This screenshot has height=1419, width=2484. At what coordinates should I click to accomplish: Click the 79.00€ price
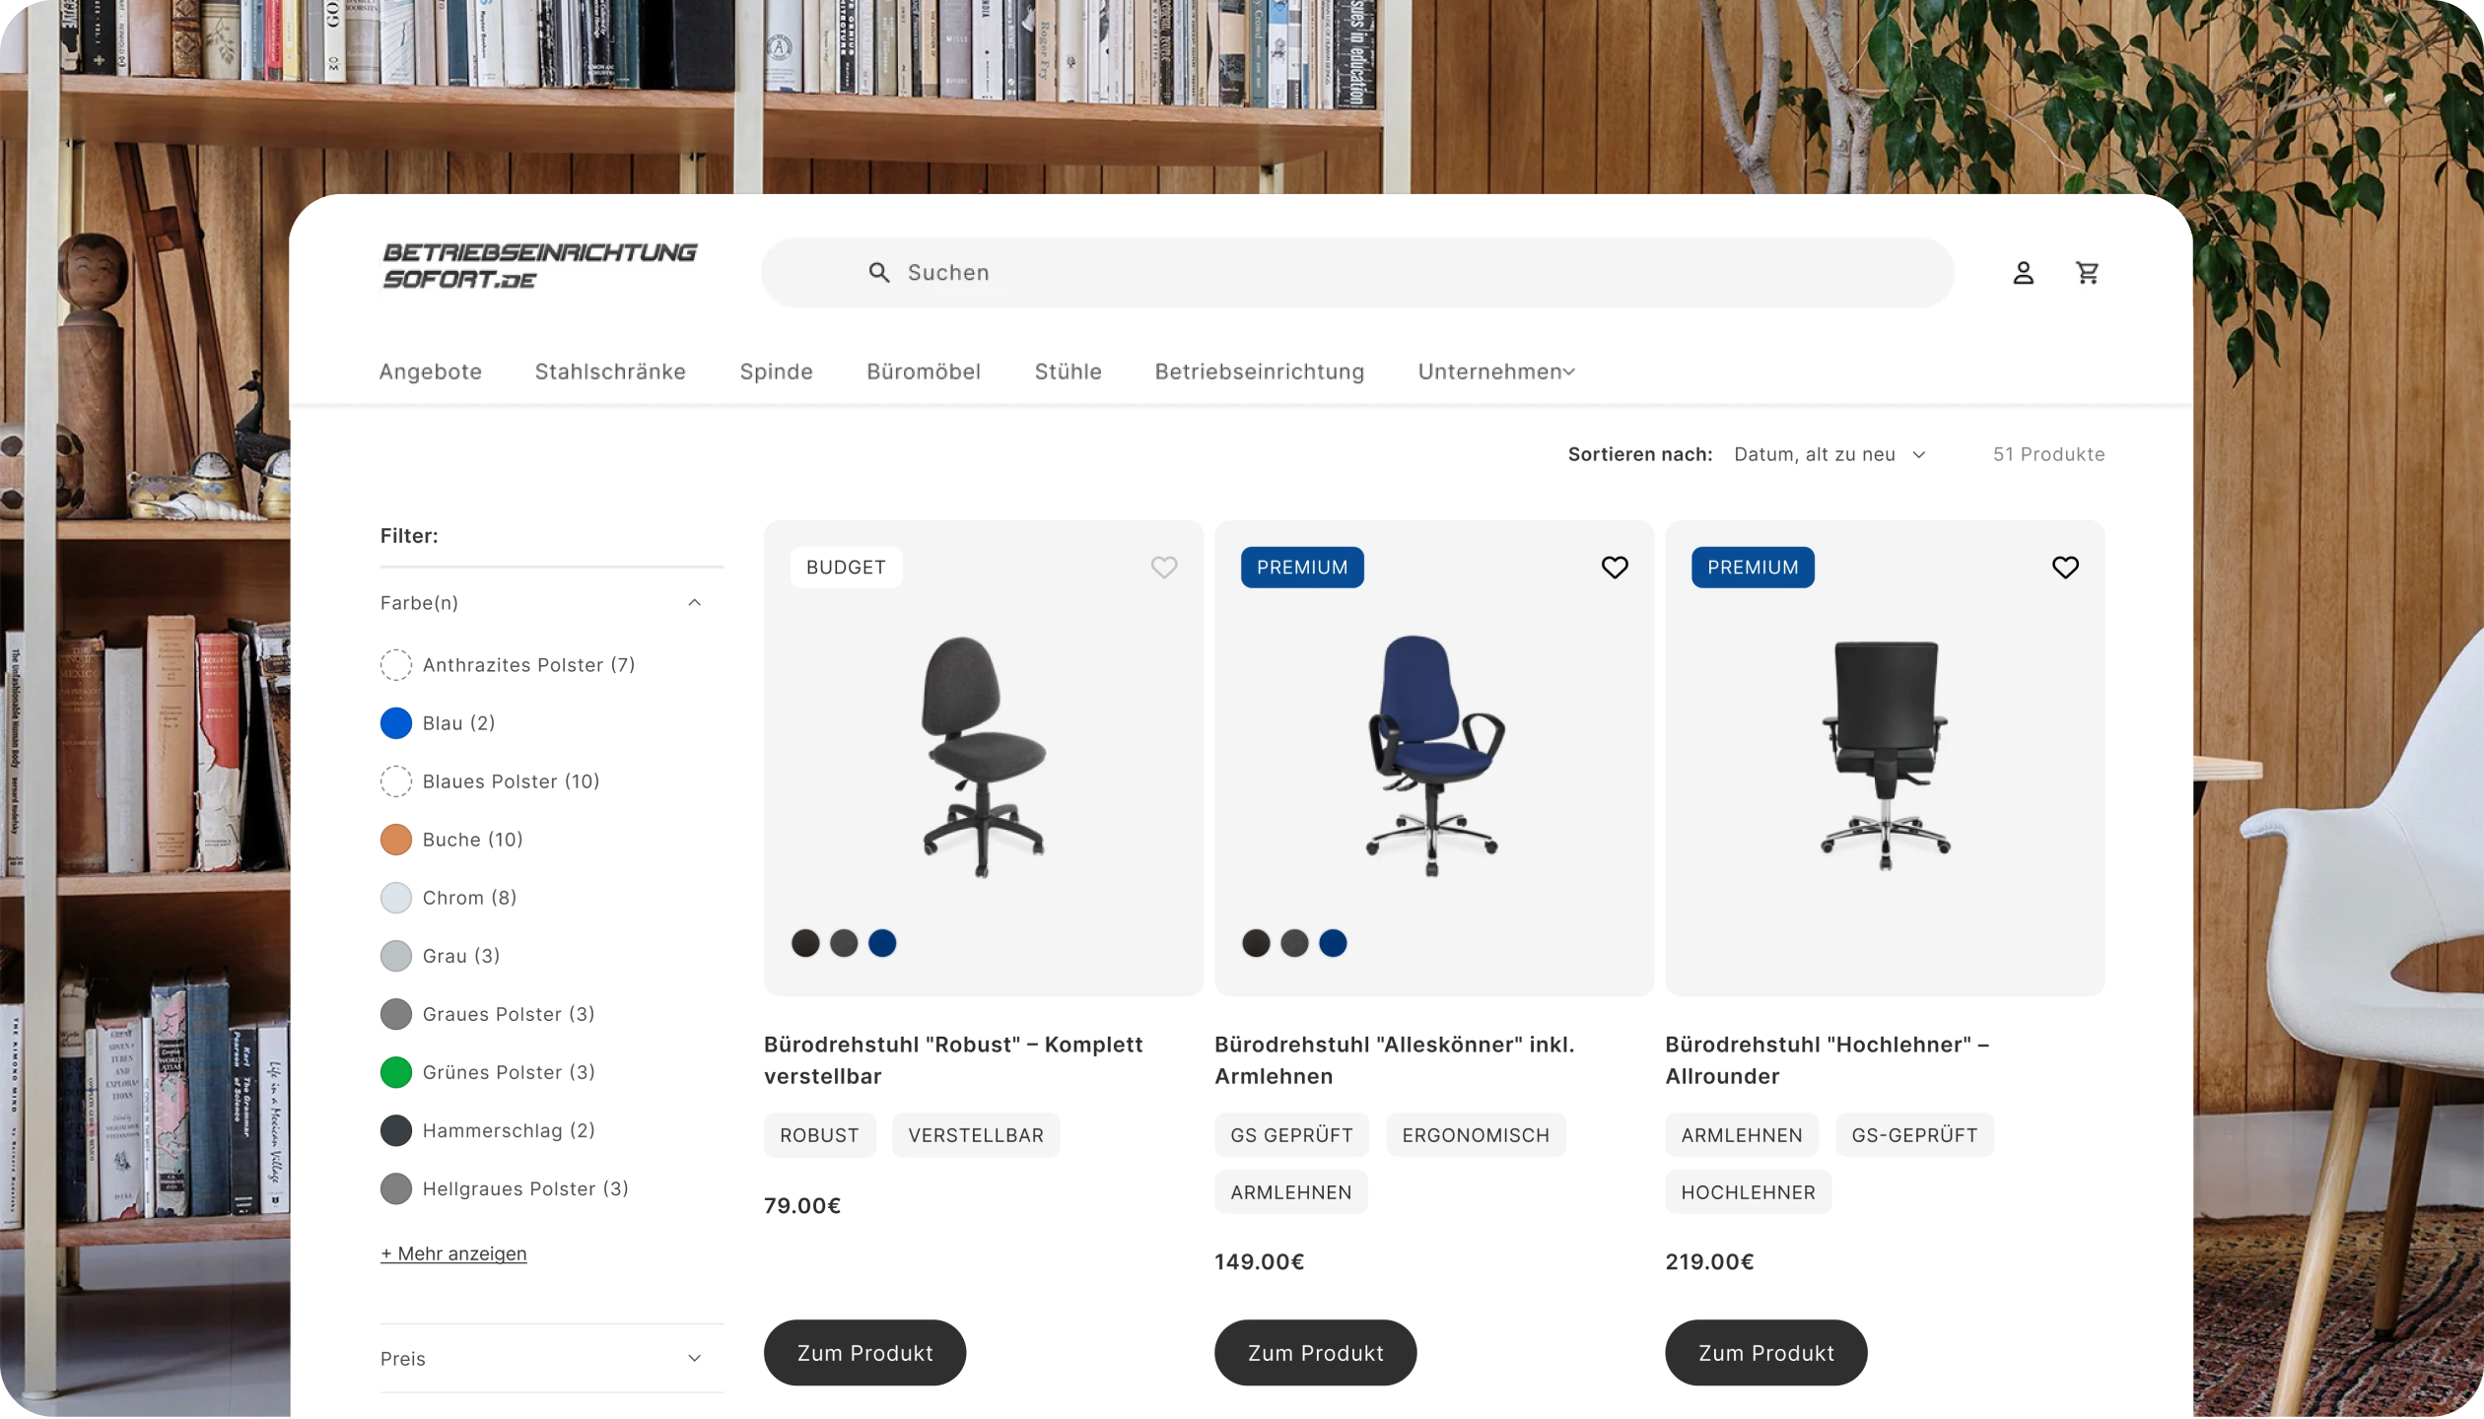tap(802, 1206)
